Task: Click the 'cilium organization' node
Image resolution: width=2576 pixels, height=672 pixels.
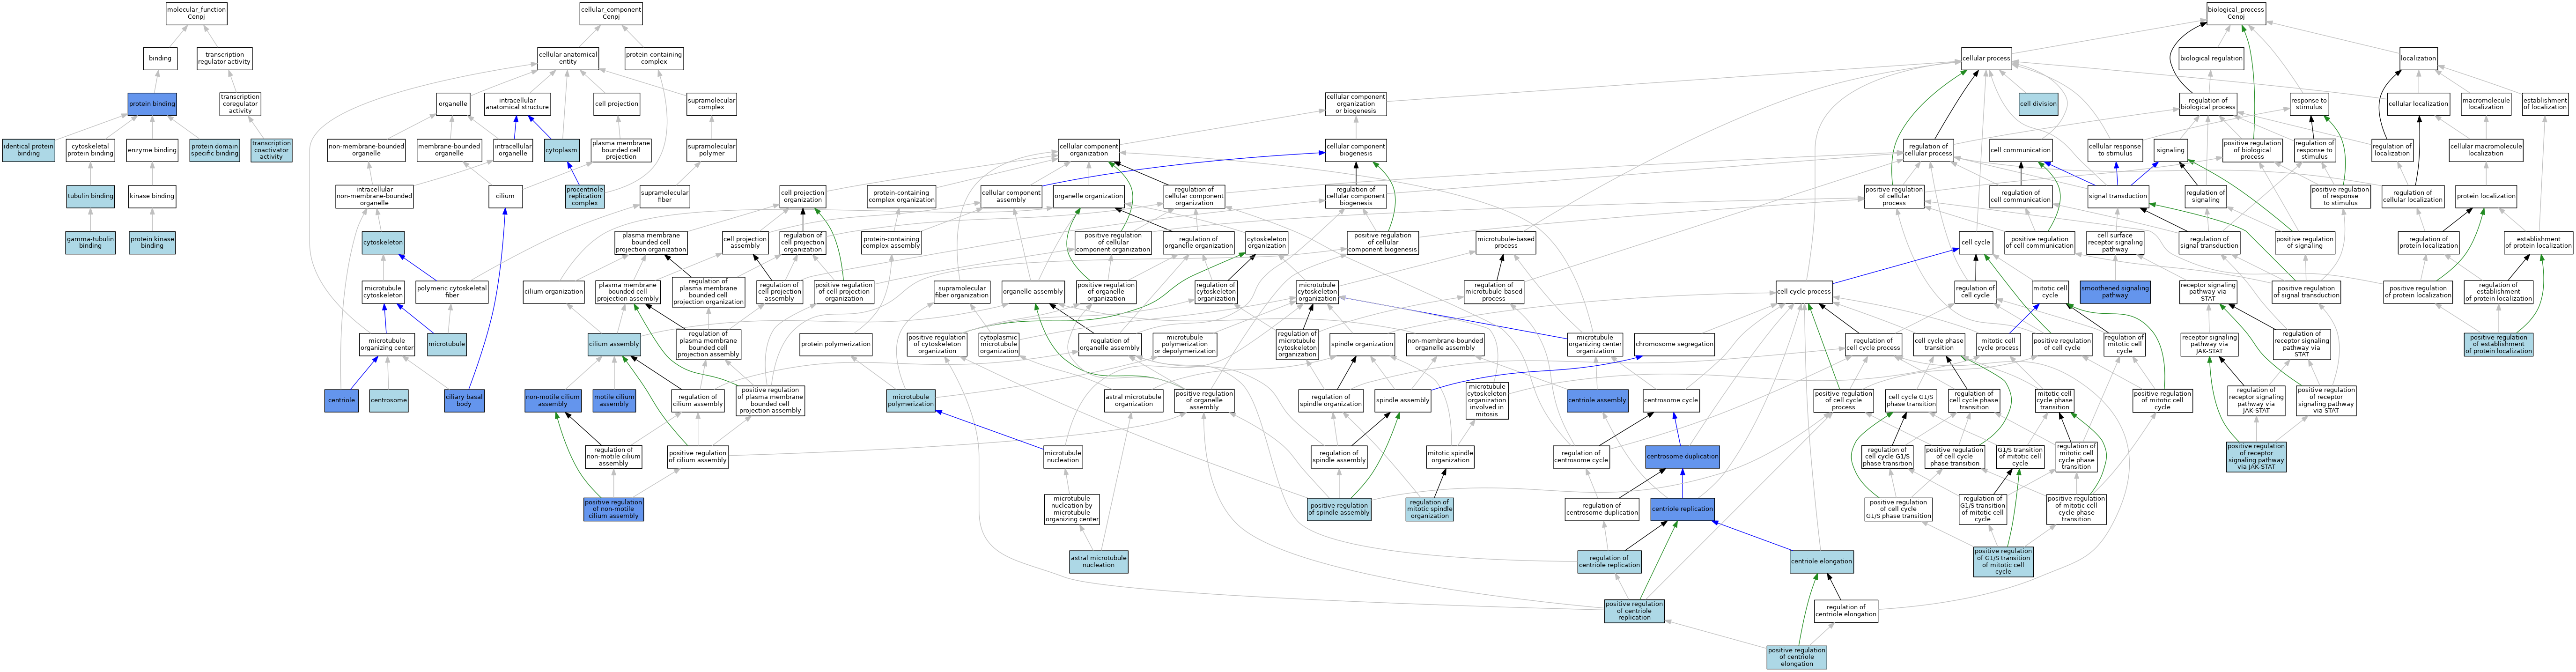Action: 554,292
